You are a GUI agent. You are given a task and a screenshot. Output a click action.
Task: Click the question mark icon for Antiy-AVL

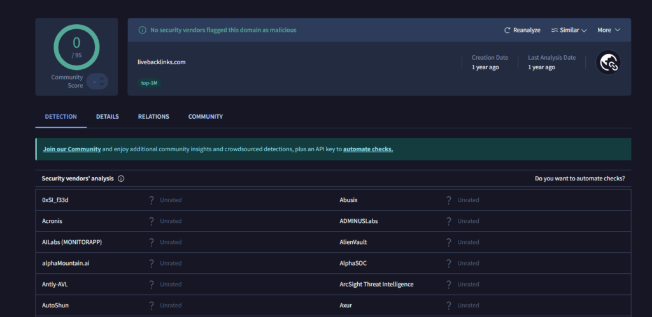point(152,284)
